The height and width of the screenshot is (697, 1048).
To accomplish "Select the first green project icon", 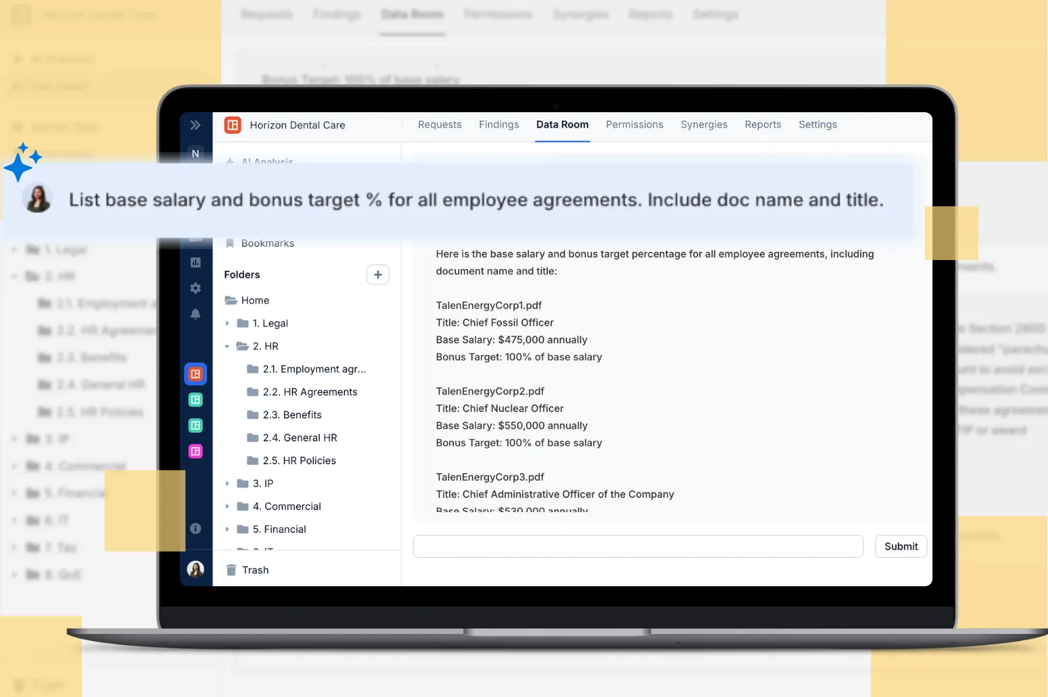I will 195,400.
